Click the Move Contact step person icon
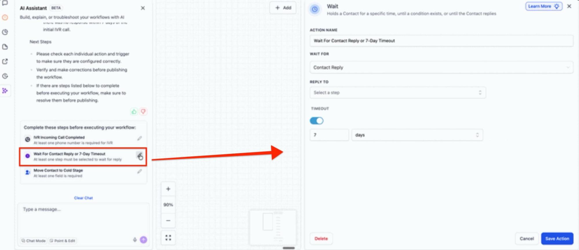The image size is (579, 250). tap(28, 172)
